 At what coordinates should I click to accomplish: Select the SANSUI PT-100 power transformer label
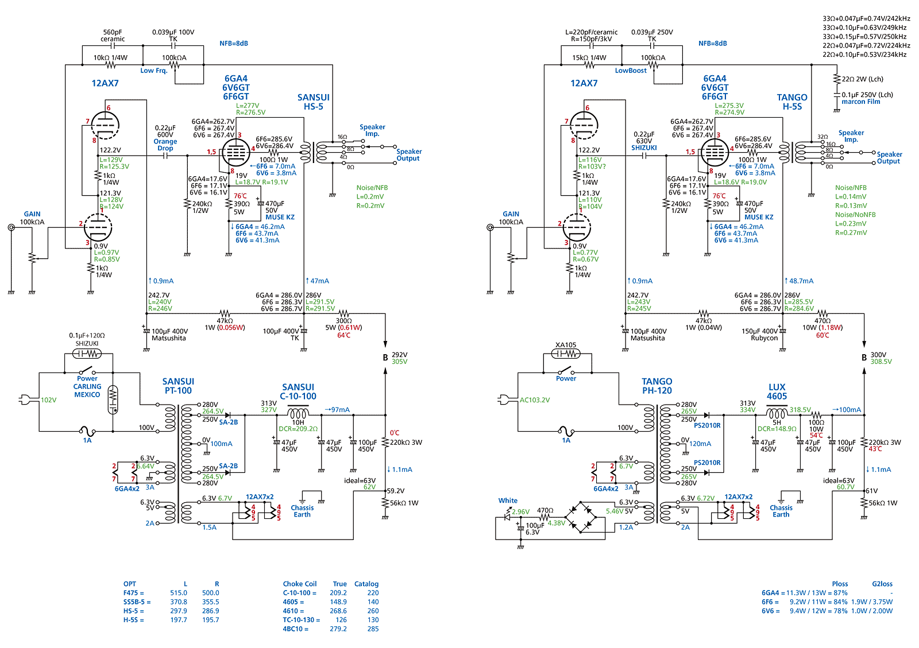coord(178,386)
